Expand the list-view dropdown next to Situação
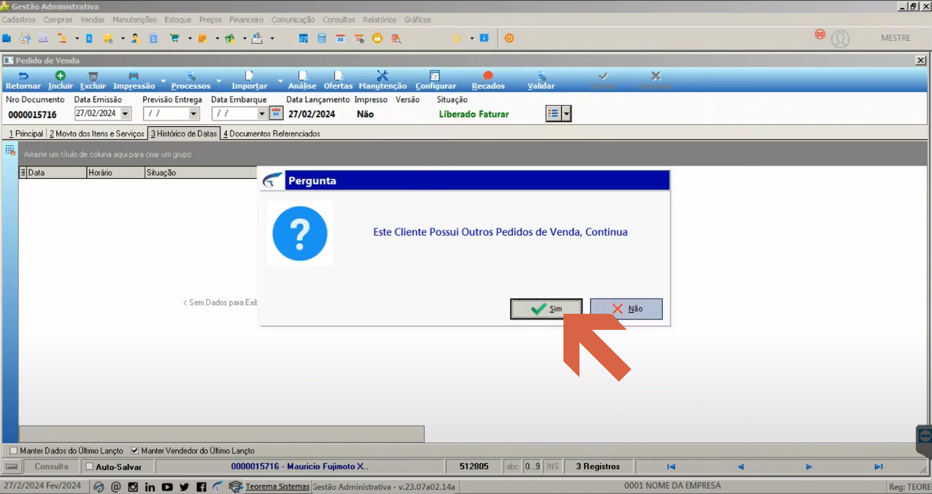Image resolution: width=932 pixels, height=494 pixels. click(x=566, y=114)
